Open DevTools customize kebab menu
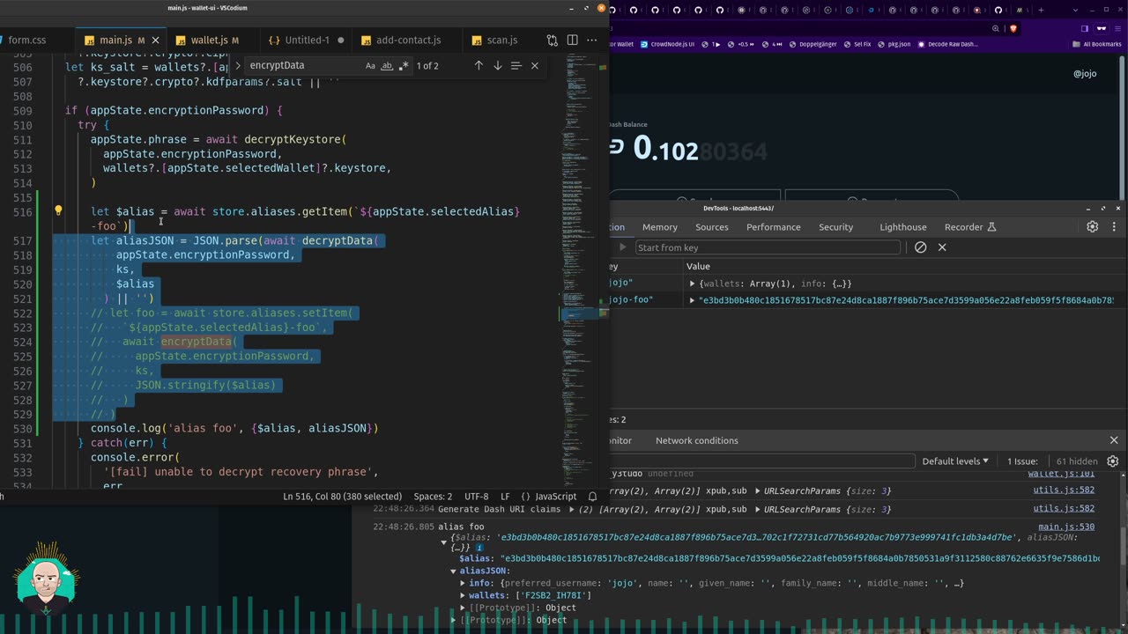 click(x=1114, y=227)
